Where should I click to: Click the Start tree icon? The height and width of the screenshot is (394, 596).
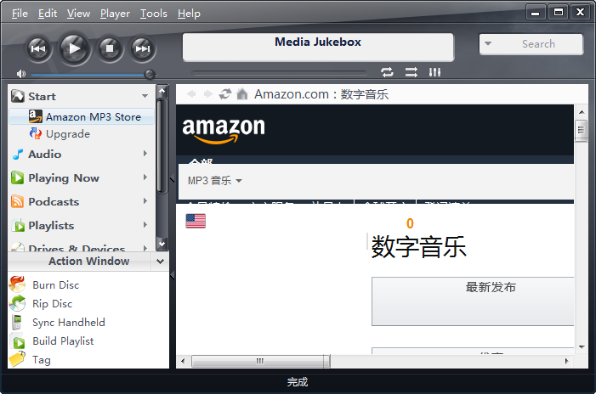click(x=18, y=96)
